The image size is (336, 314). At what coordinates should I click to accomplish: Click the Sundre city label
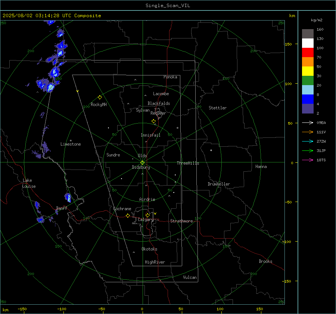click(113, 155)
